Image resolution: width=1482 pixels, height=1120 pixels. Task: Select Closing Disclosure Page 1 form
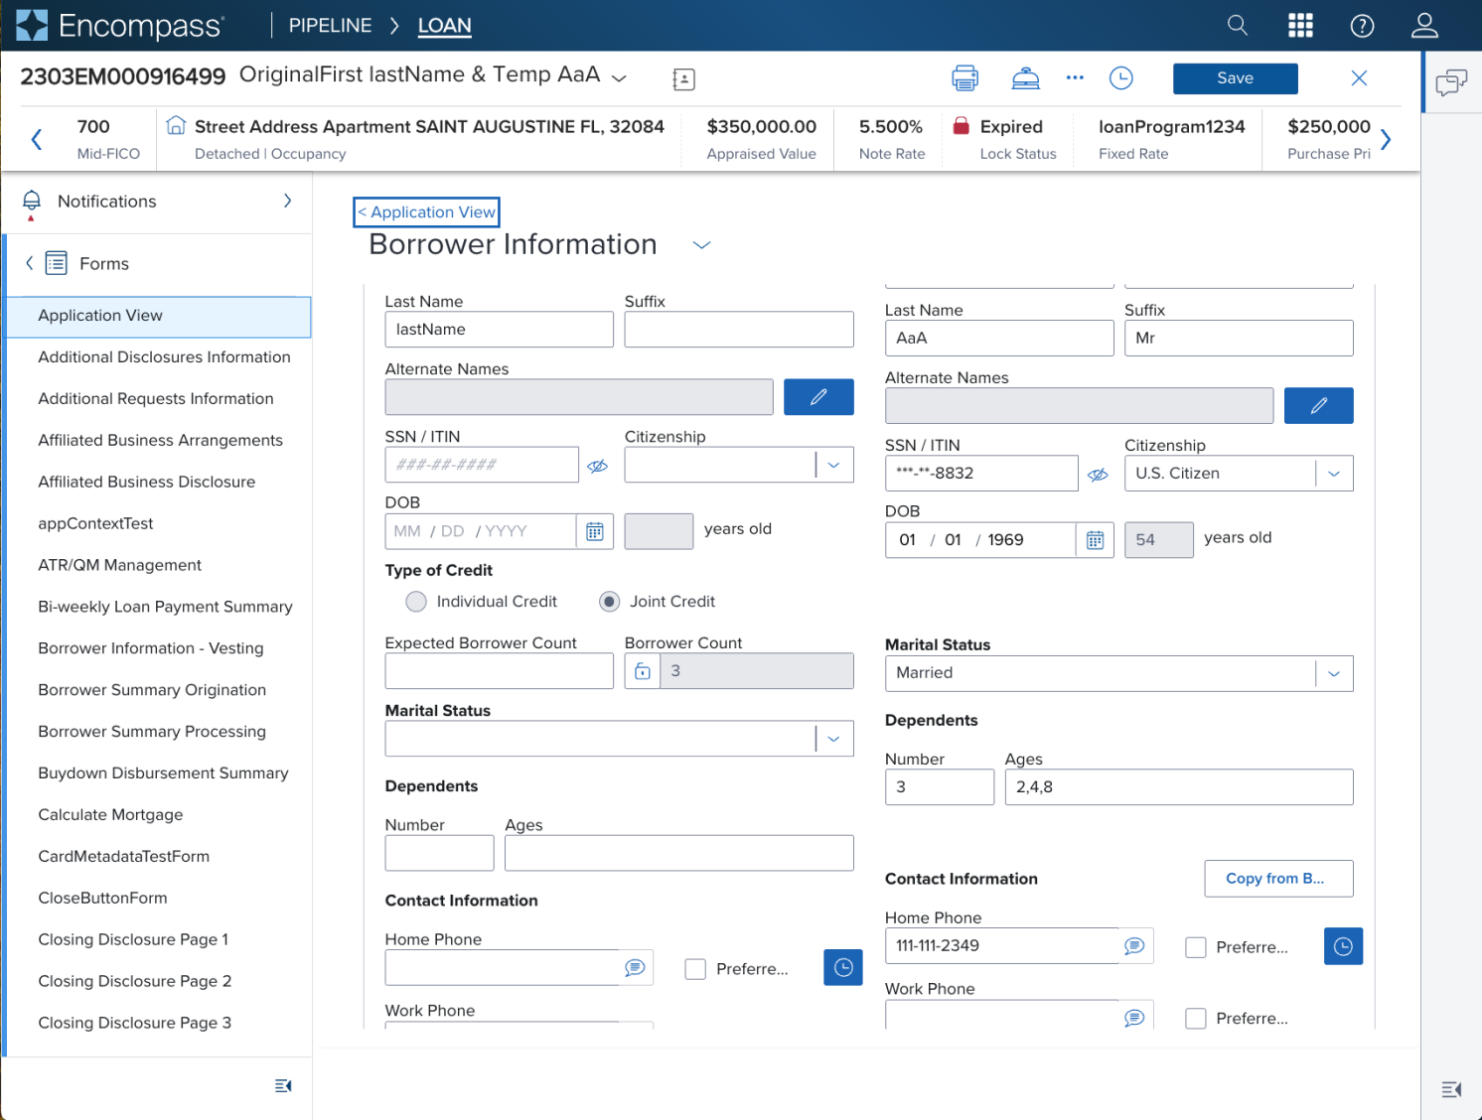pos(133,939)
